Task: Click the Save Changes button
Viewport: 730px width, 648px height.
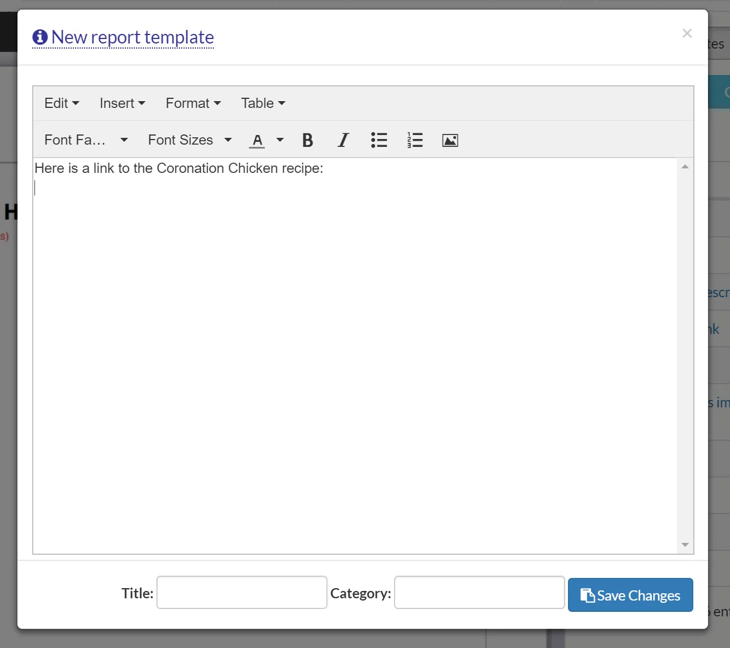Action: pyautogui.click(x=630, y=595)
